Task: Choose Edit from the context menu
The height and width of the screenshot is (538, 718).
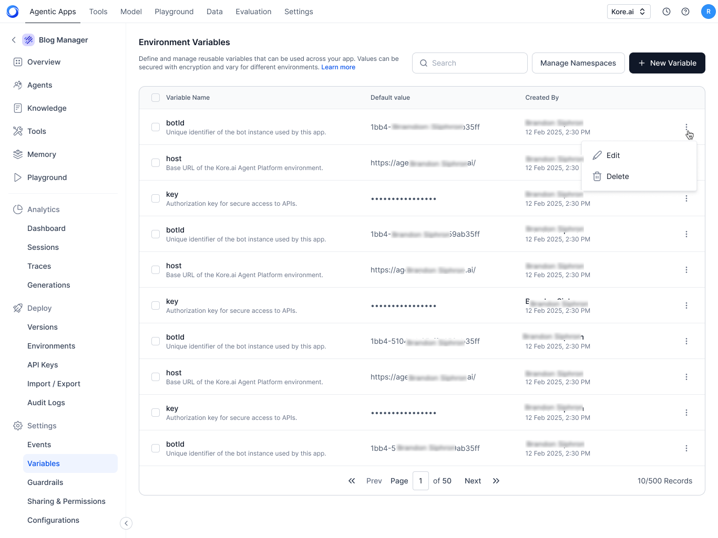Action: click(613, 155)
